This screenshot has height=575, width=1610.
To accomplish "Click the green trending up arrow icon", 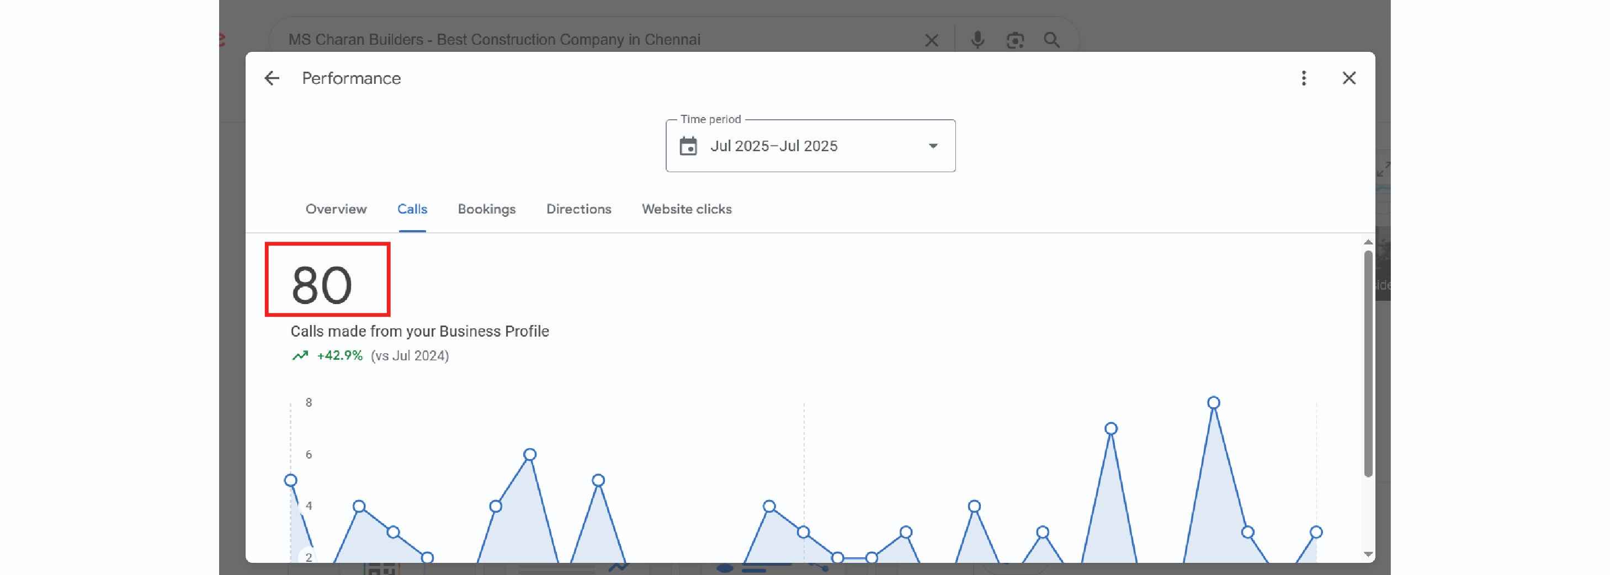I will point(300,355).
